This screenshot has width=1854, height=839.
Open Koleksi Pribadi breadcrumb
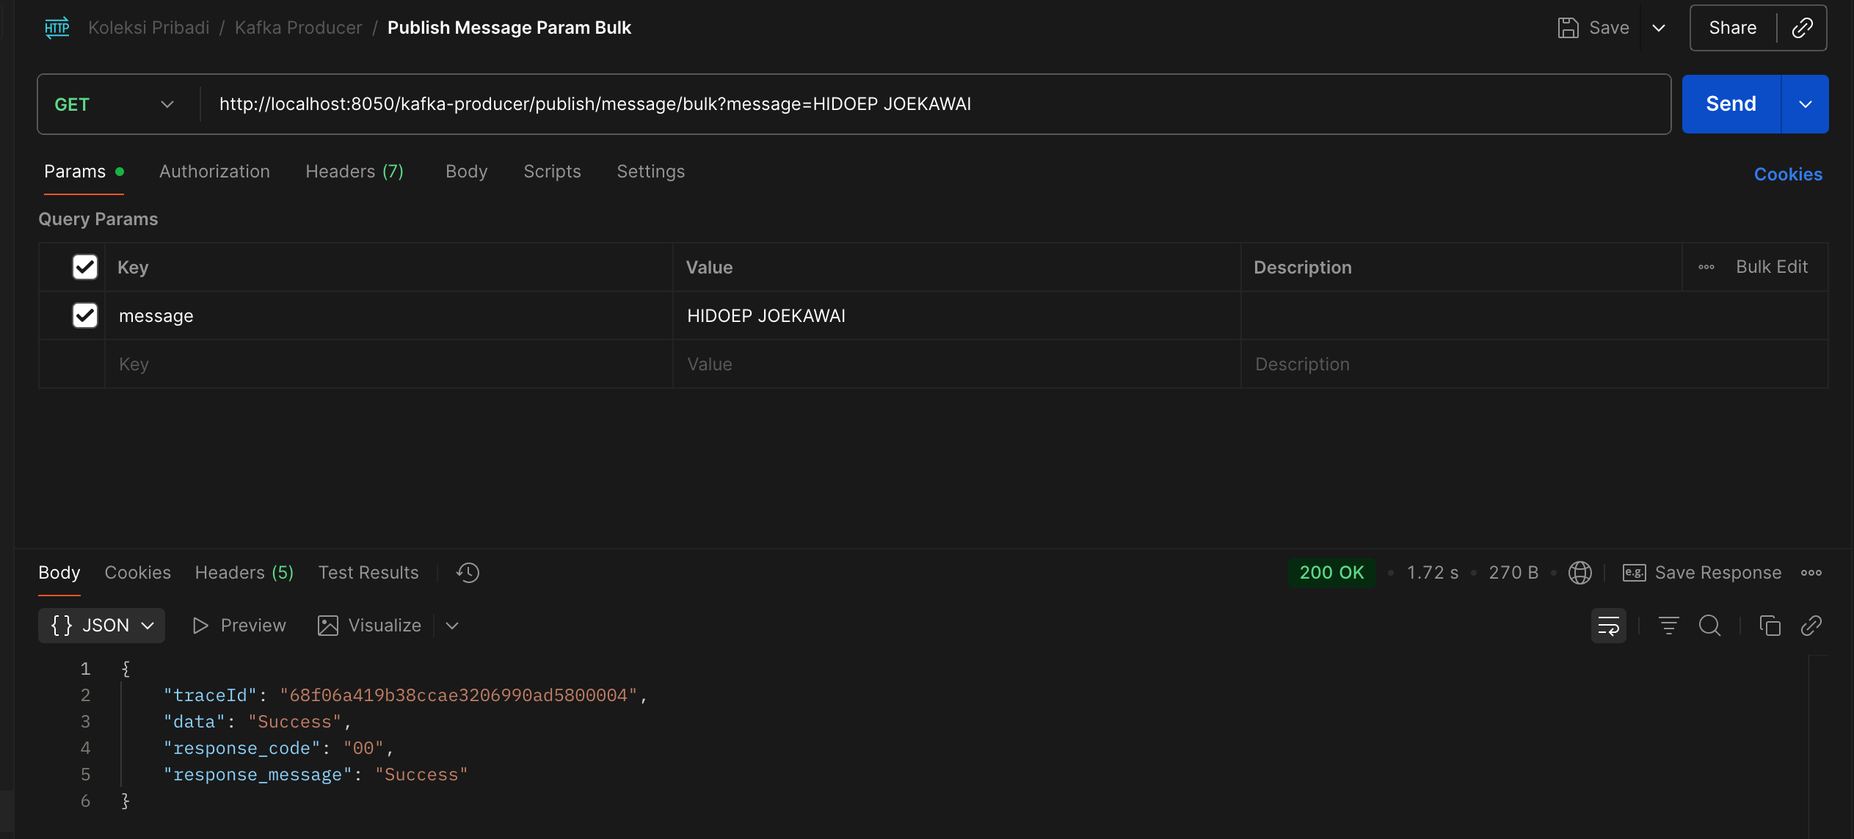(148, 28)
